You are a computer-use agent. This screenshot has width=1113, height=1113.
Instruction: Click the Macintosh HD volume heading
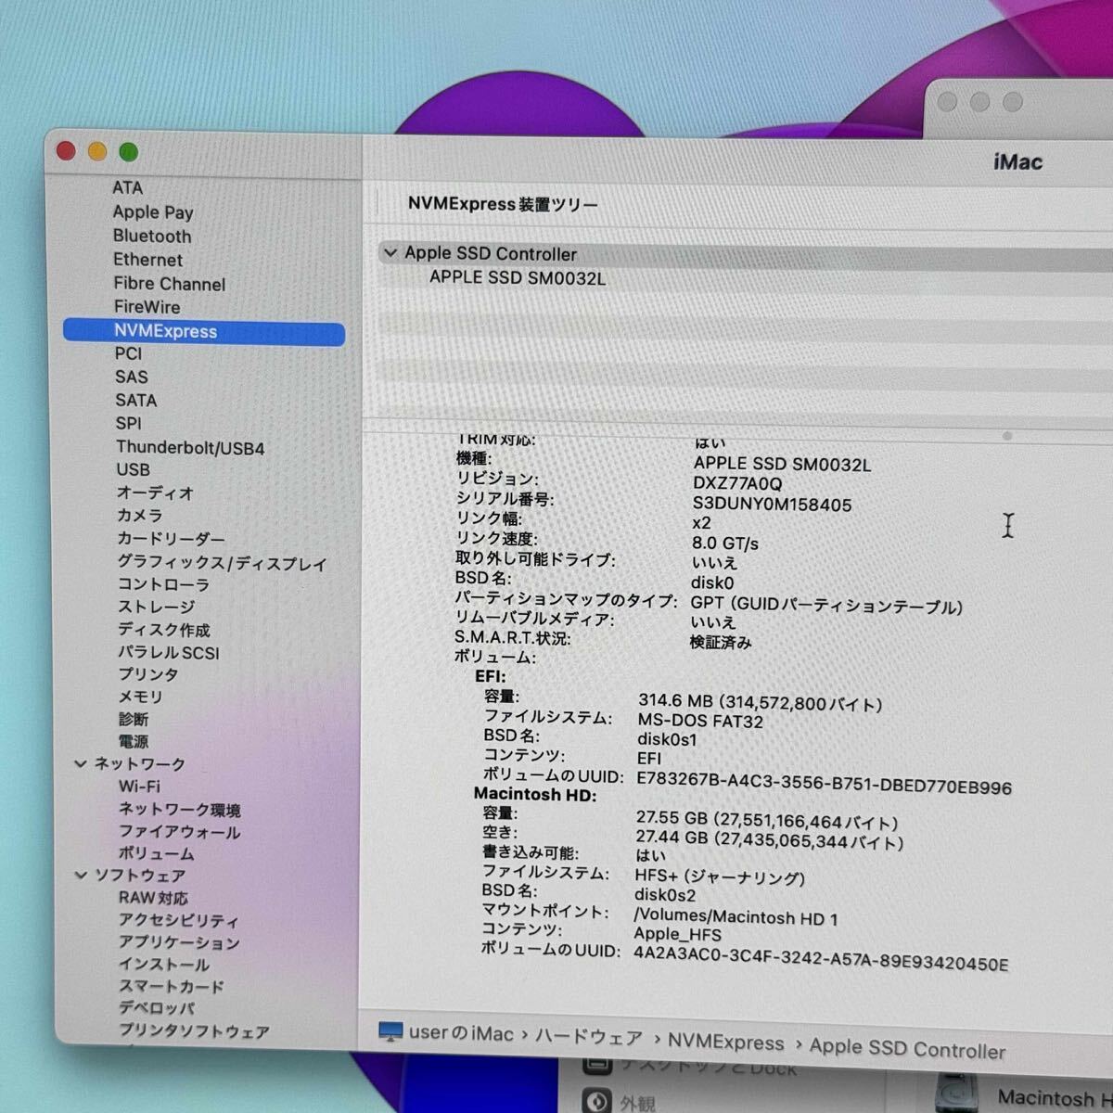click(535, 795)
